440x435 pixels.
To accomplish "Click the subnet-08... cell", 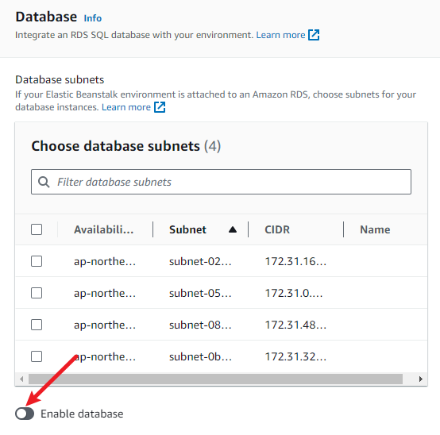I will click(x=200, y=325).
